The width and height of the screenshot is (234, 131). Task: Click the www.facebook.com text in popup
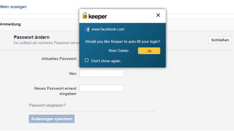(x=108, y=29)
